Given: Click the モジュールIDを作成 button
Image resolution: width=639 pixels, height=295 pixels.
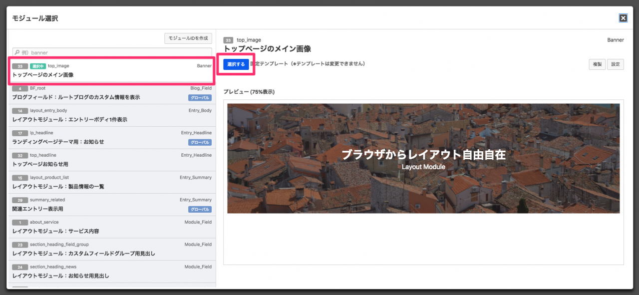Looking at the screenshot, I should (x=188, y=38).
